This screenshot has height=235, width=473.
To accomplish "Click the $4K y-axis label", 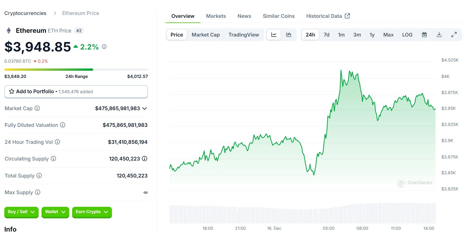I will 446,77.
